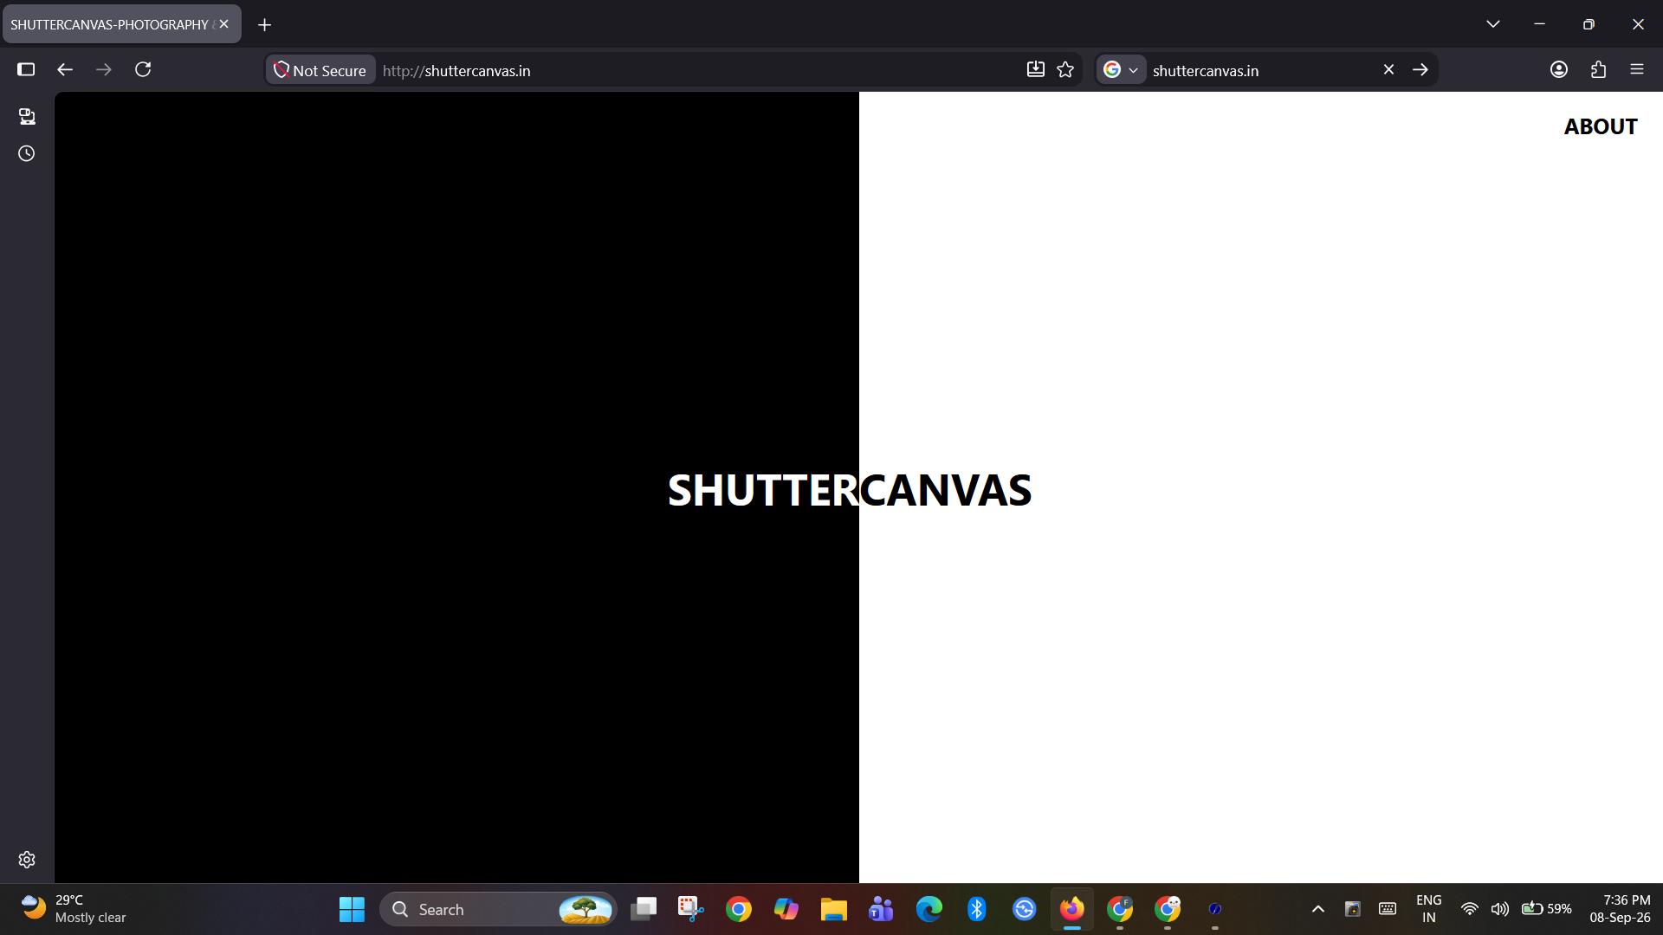The width and height of the screenshot is (1663, 935).
Task: Open sidebar settings gear
Action: coord(27,860)
